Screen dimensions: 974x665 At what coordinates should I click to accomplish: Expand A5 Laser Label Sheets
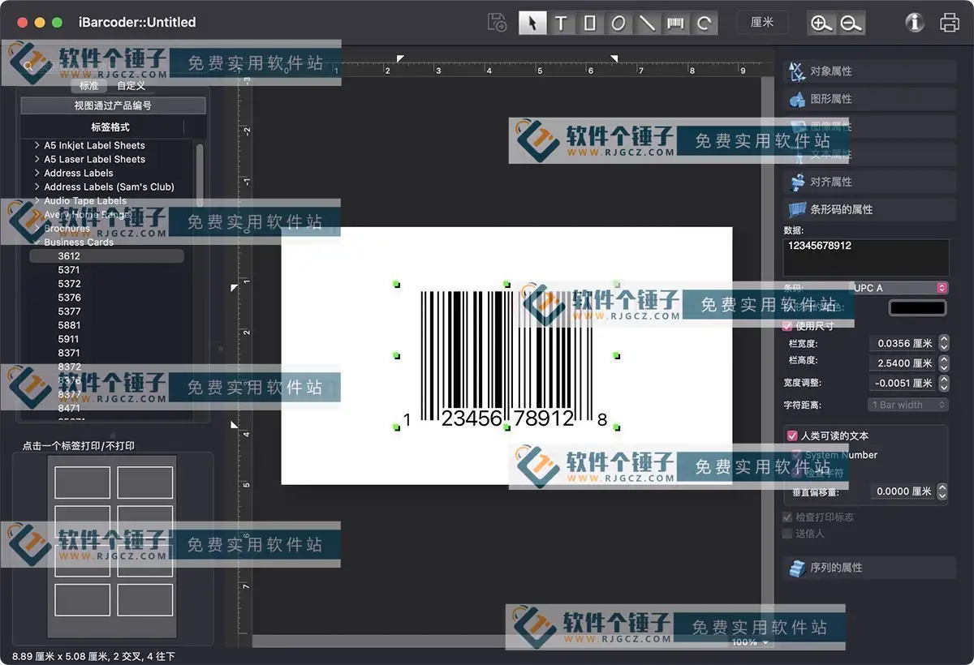[37, 160]
